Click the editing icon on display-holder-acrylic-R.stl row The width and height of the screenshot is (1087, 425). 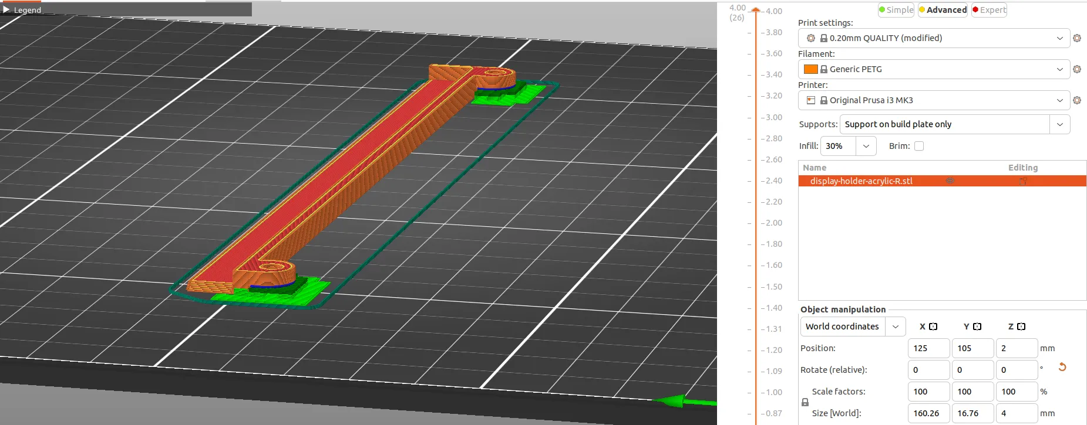pyautogui.click(x=1023, y=181)
